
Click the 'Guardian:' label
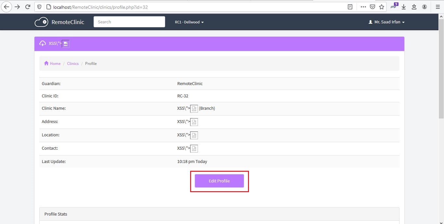click(51, 84)
